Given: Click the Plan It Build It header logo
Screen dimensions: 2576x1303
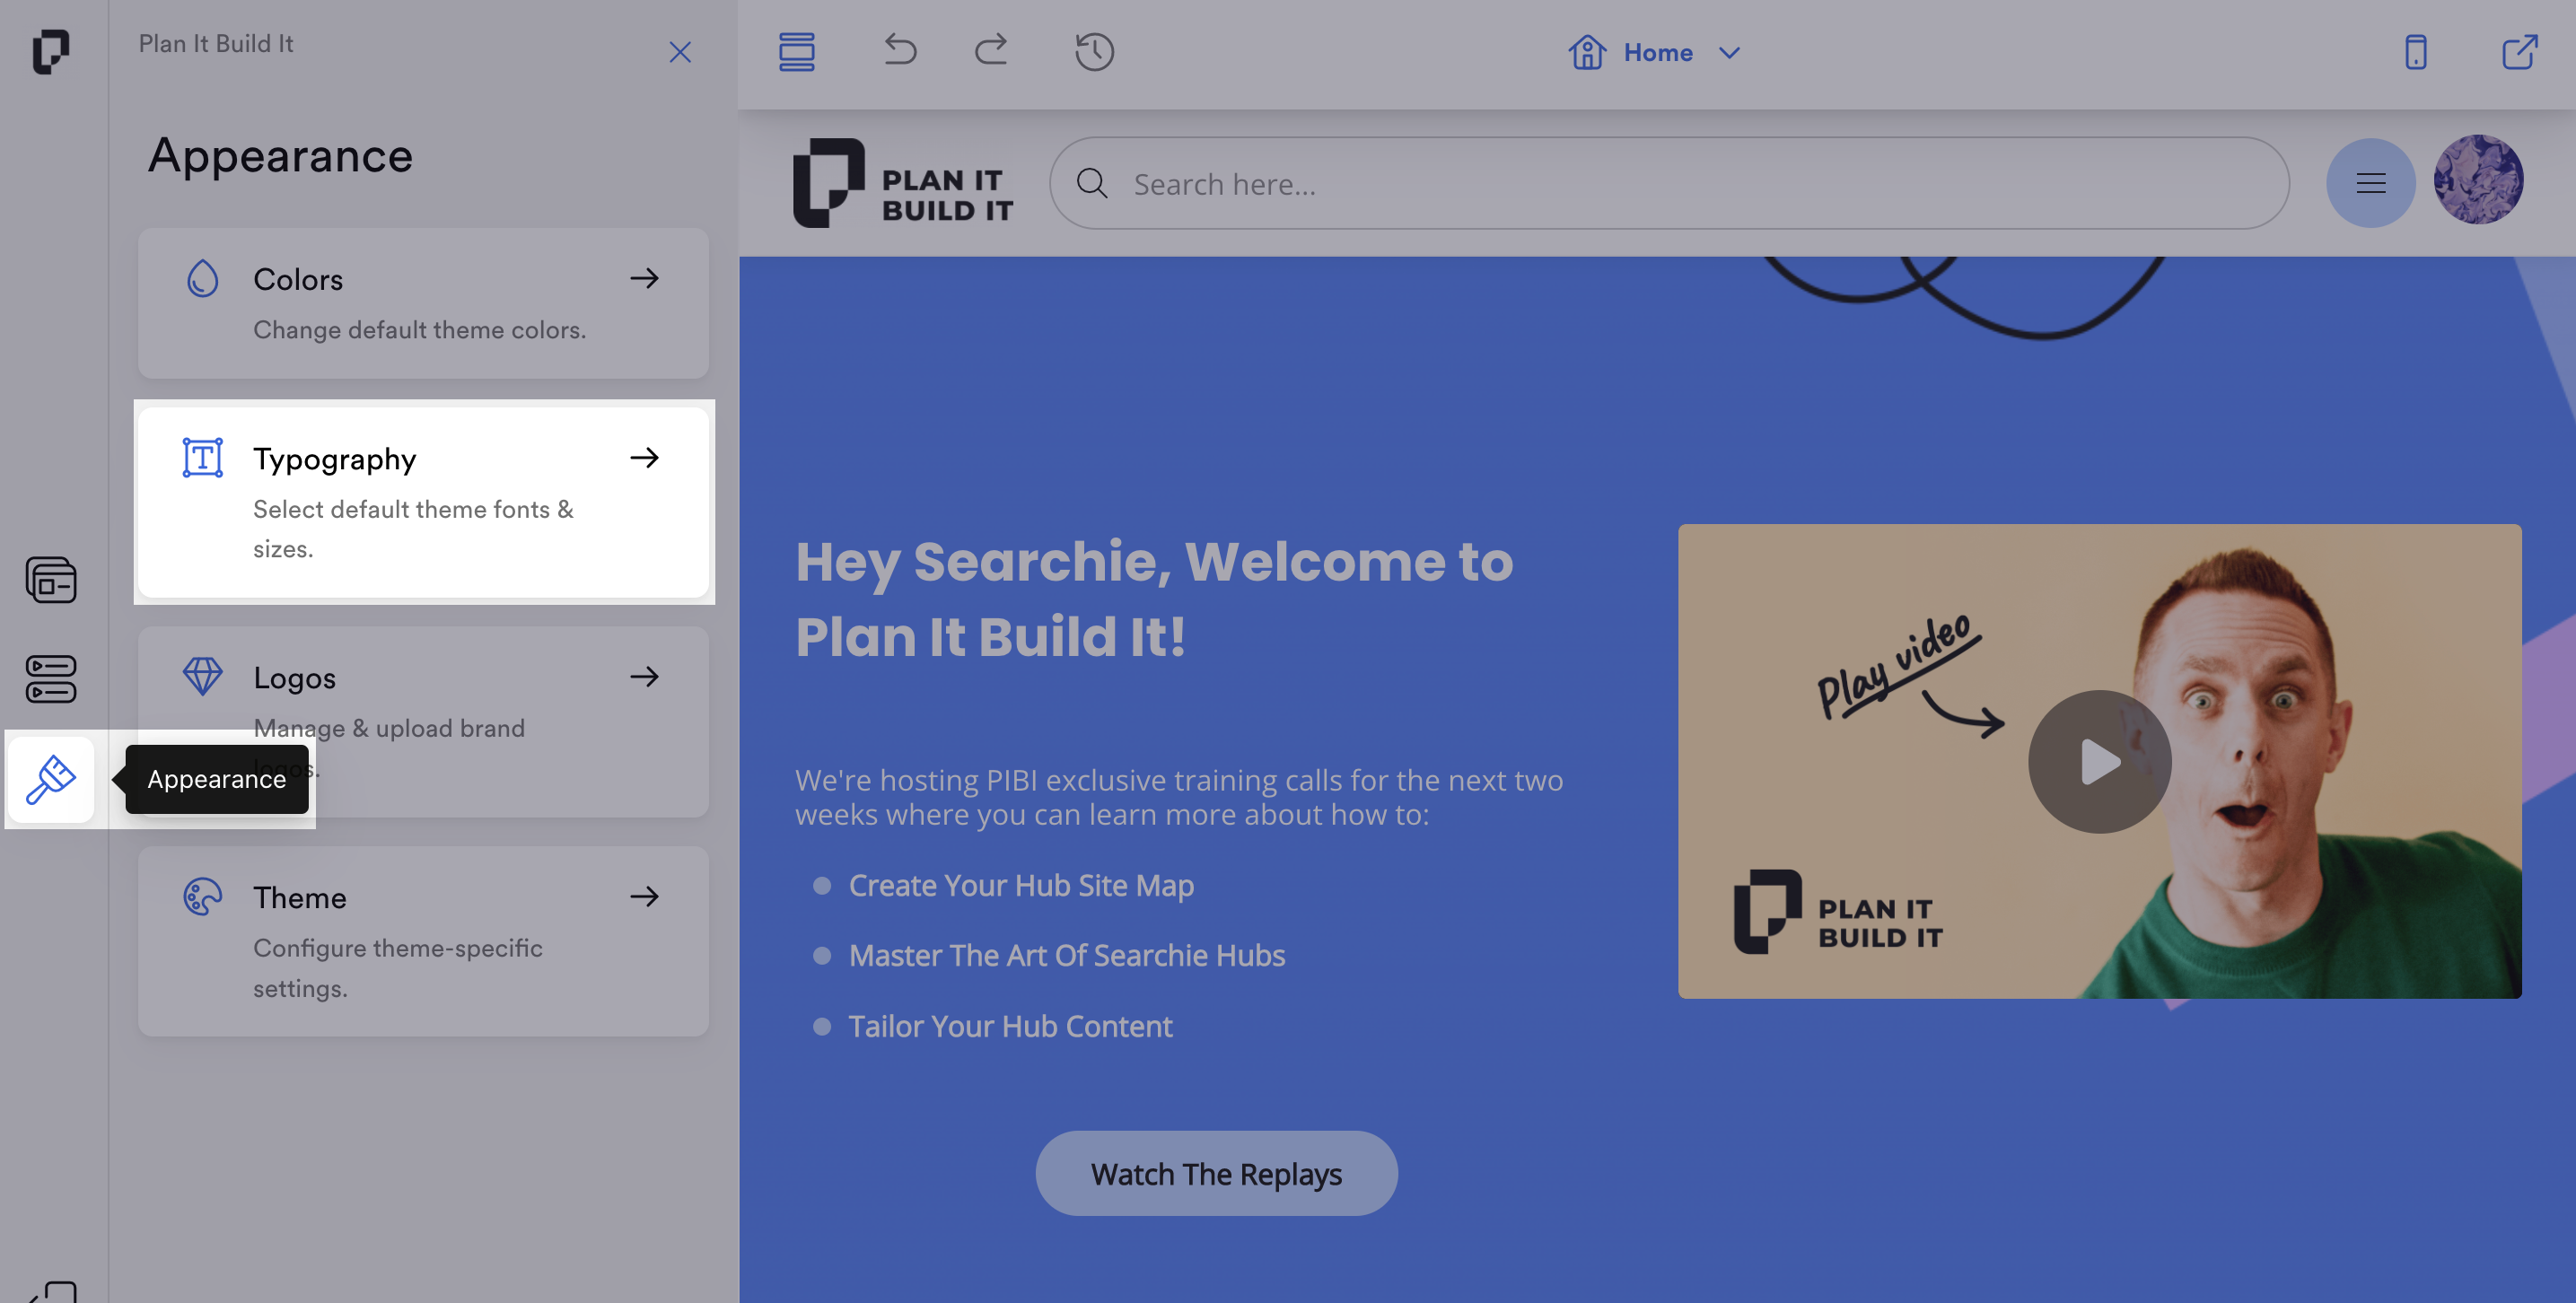Looking at the screenshot, I should tap(903, 183).
